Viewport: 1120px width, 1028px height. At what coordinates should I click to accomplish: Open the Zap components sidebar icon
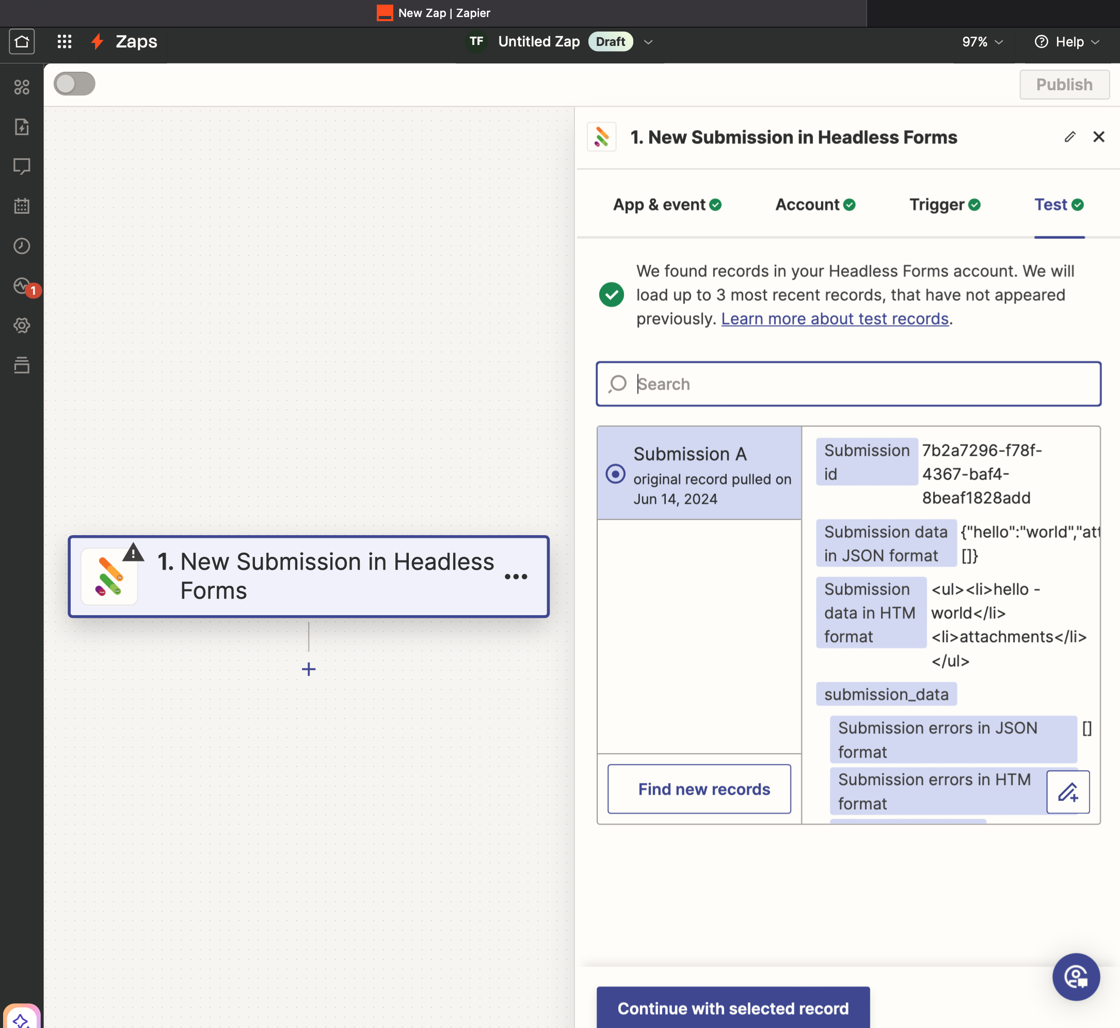(22, 87)
